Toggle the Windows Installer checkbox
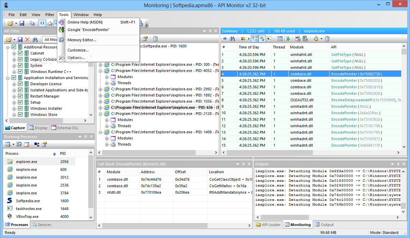The height and width of the screenshot is (238, 410). [x=20, y=108]
